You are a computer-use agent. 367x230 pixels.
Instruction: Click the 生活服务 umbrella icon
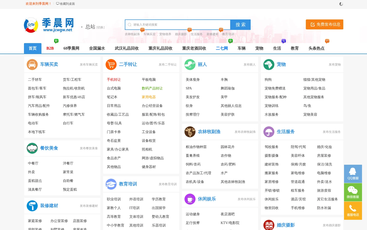[269, 132]
